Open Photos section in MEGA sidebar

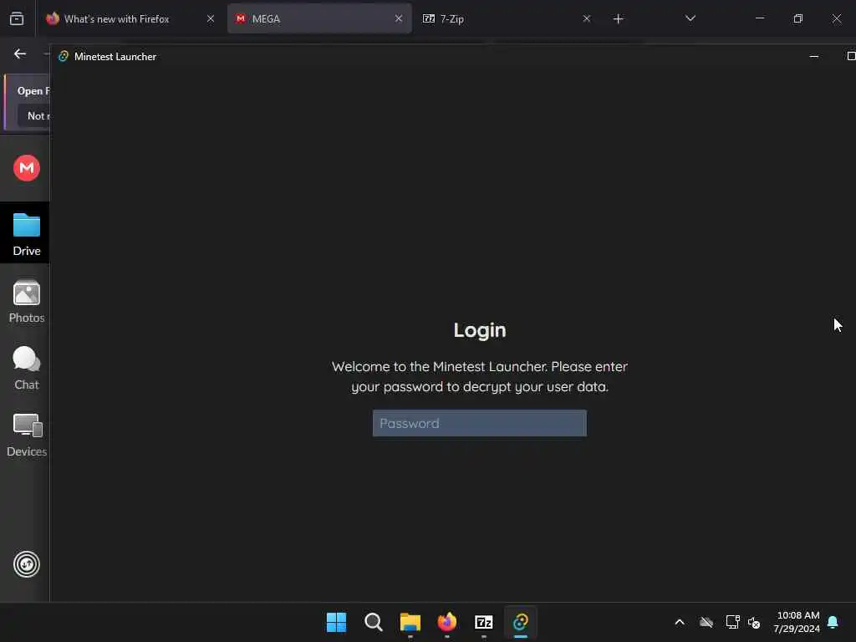[26, 302]
